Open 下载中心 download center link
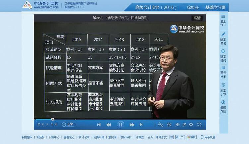Viewport: 249px width, 144px height. point(54,137)
